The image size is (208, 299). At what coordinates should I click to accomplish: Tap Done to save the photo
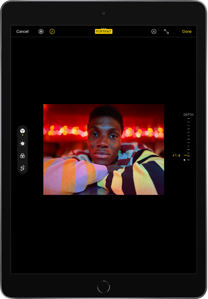(x=187, y=32)
